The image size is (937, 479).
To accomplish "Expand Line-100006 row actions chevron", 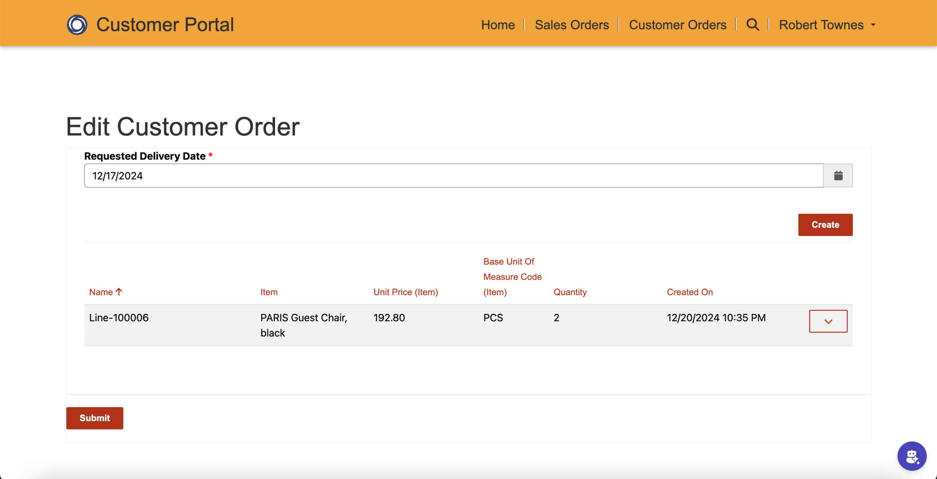I will point(828,321).
